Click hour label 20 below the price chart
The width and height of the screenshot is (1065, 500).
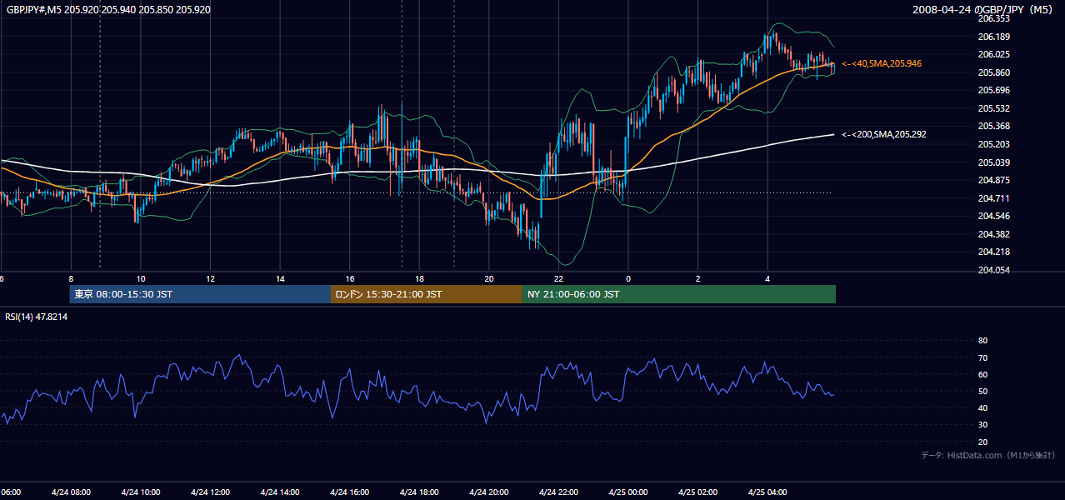coord(489,279)
